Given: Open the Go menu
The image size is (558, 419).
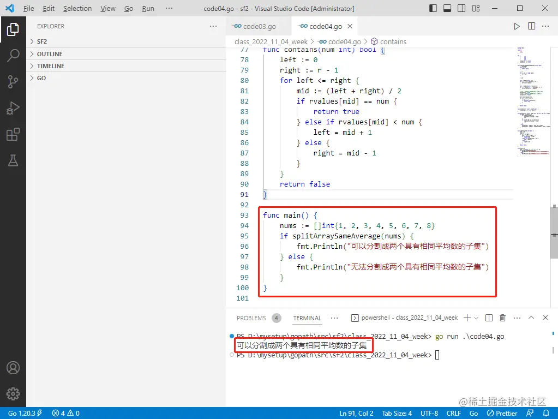Looking at the screenshot, I should pos(129,8).
